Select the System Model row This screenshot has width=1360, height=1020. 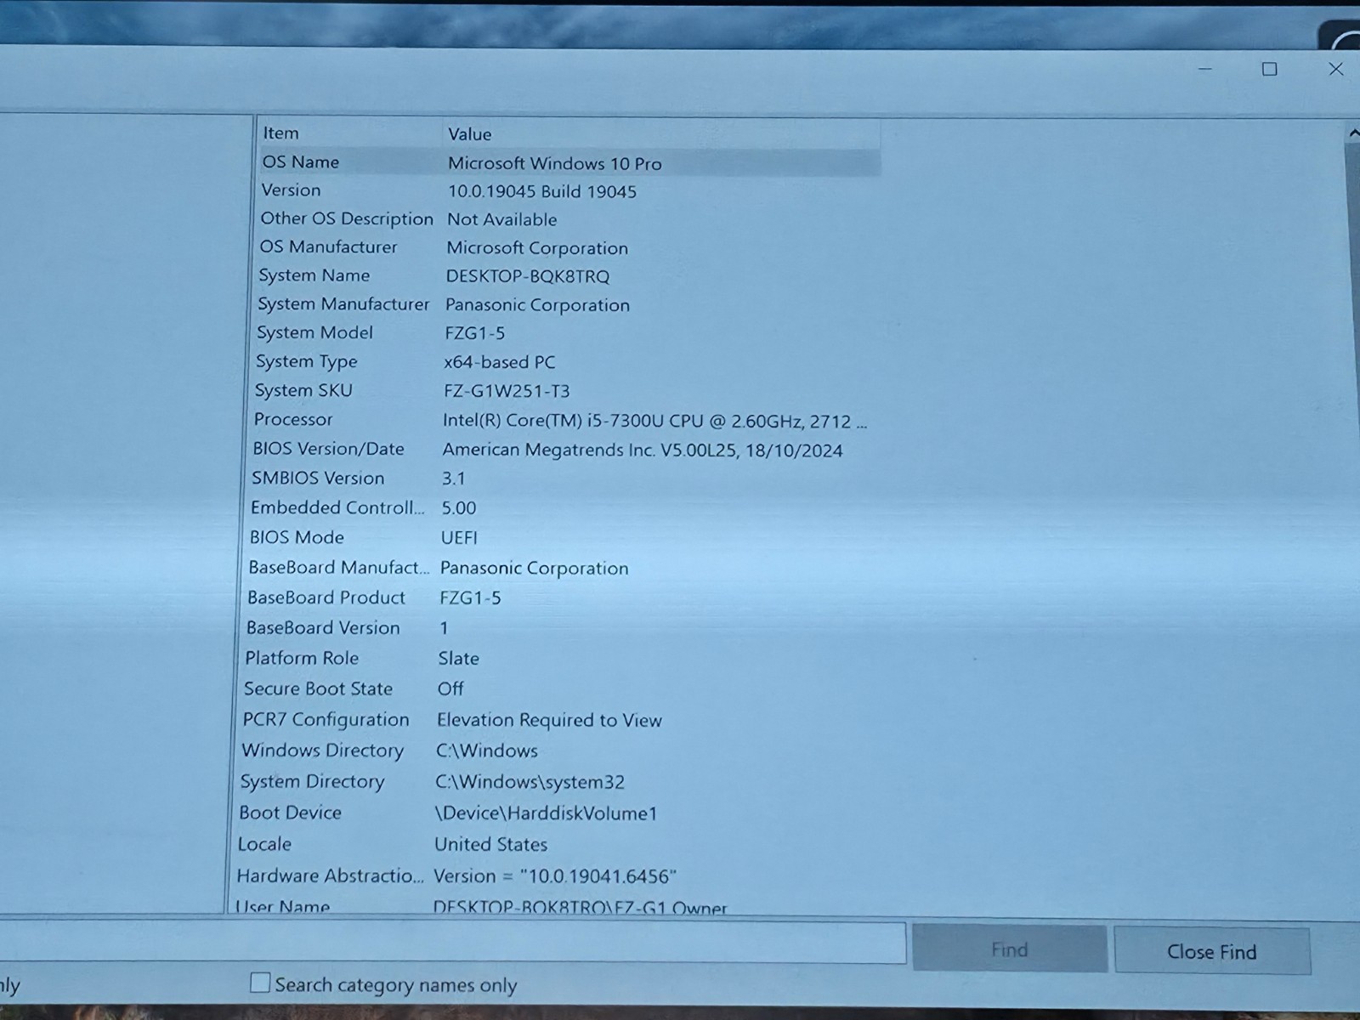point(567,332)
